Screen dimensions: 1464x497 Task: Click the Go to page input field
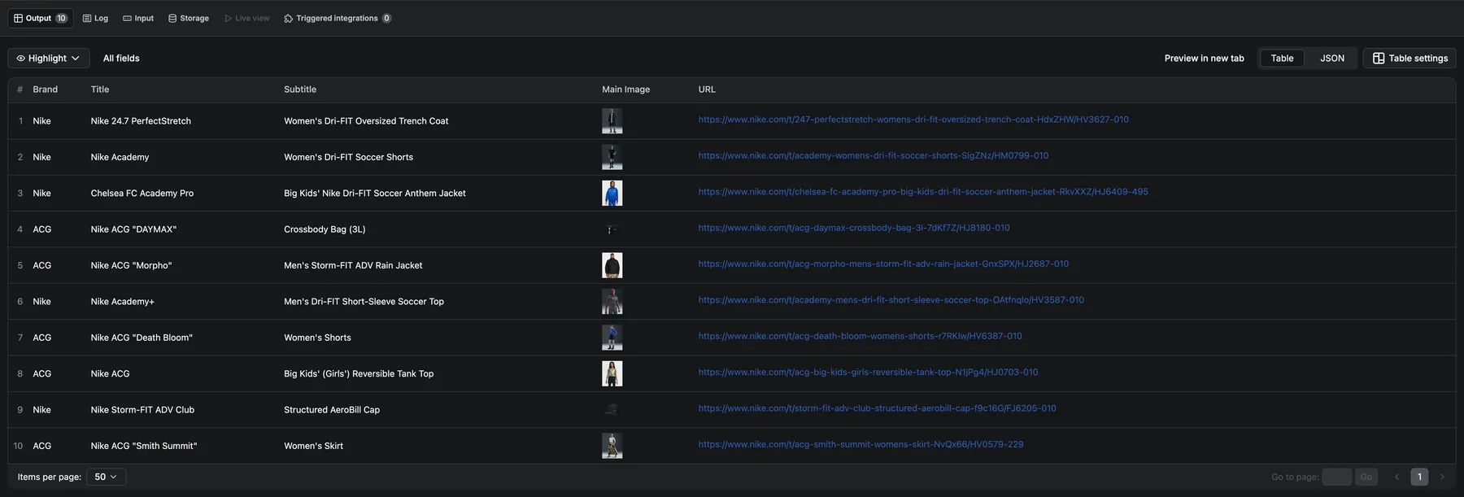pos(1336,477)
